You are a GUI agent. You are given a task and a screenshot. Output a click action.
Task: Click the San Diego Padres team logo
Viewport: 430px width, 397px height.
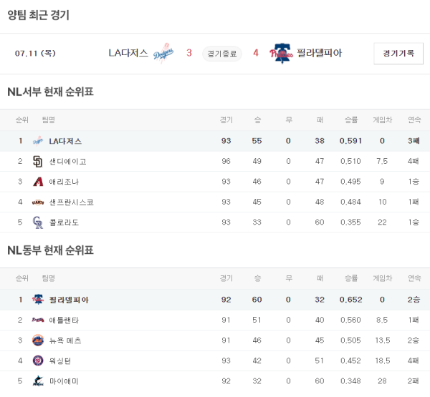pyautogui.click(x=38, y=162)
